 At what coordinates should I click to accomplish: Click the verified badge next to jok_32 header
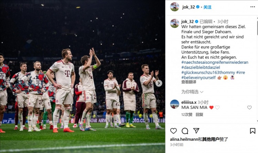(198, 7)
